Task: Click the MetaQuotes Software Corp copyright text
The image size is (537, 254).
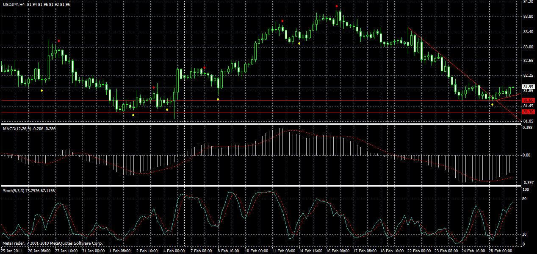Action: pyautogui.click(x=53, y=243)
